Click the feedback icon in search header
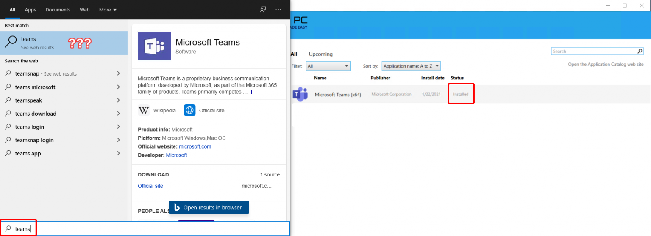This screenshot has height=236, width=651. click(263, 10)
